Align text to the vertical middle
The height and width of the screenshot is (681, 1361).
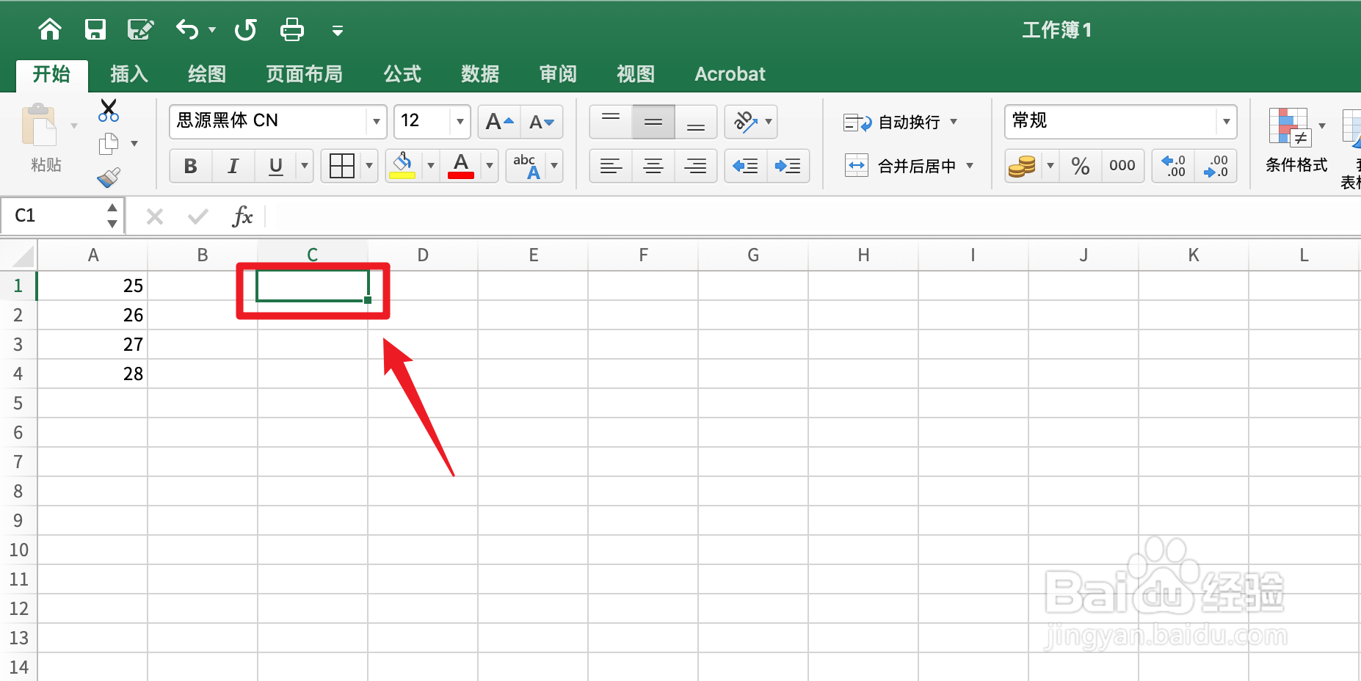click(x=653, y=122)
